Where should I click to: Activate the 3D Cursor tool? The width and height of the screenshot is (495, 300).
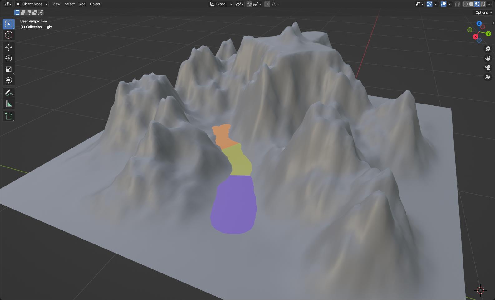9,35
